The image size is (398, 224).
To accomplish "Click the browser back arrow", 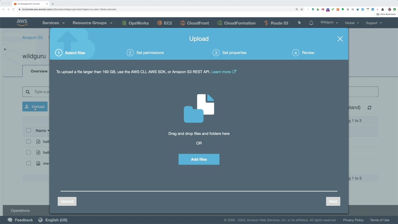I will point(3,9).
